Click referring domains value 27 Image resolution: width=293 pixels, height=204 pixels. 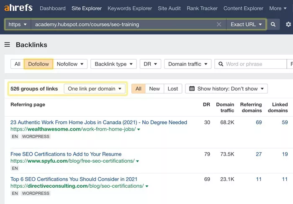[x=259, y=154]
